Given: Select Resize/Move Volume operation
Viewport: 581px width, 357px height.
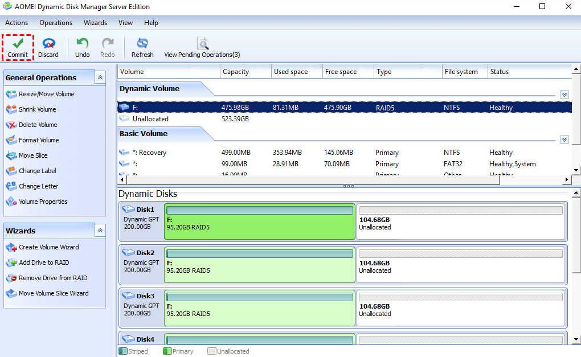Looking at the screenshot, I should [46, 94].
